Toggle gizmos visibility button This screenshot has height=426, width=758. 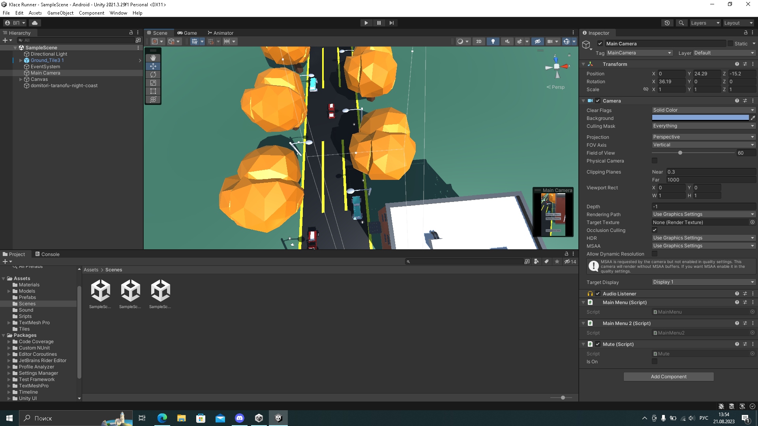pyautogui.click(x=567, y=41)
